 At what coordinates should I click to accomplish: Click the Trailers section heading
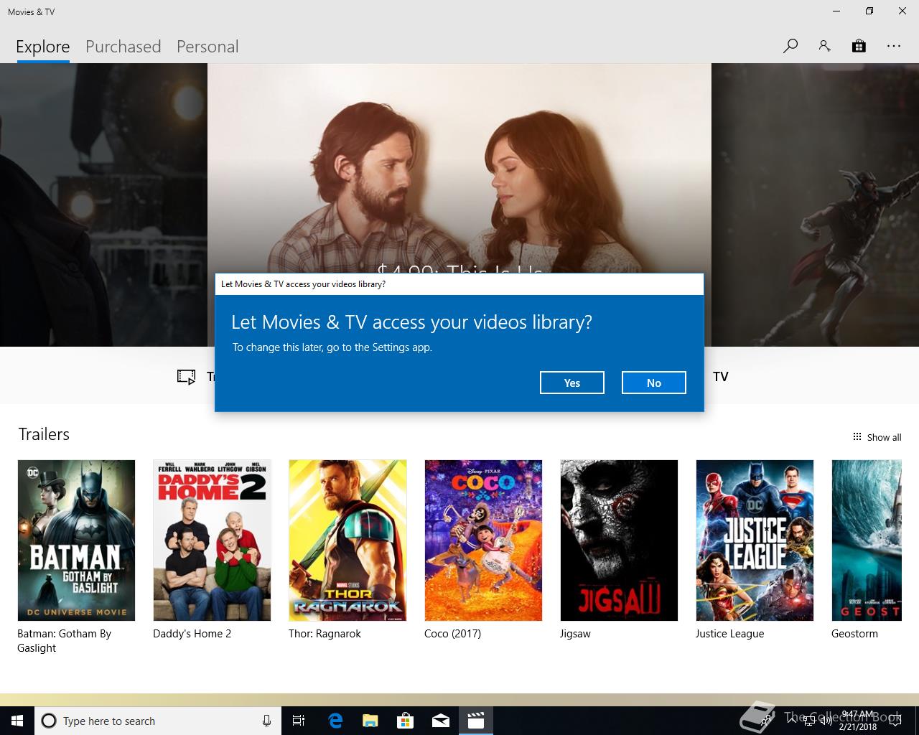pyautogui.click(x=44, y=434)
